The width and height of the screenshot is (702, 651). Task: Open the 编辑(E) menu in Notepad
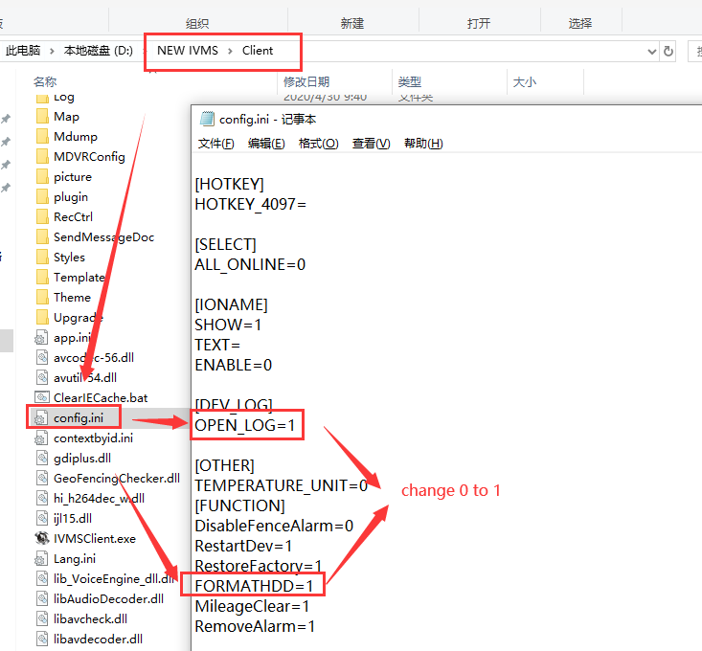click(x=266, y=144)
